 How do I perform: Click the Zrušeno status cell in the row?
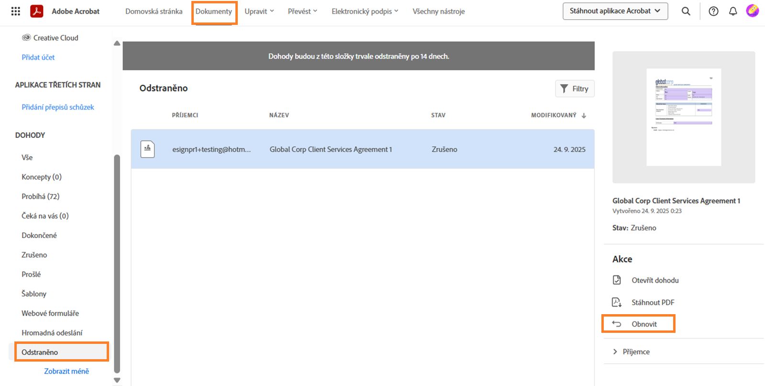444,149
